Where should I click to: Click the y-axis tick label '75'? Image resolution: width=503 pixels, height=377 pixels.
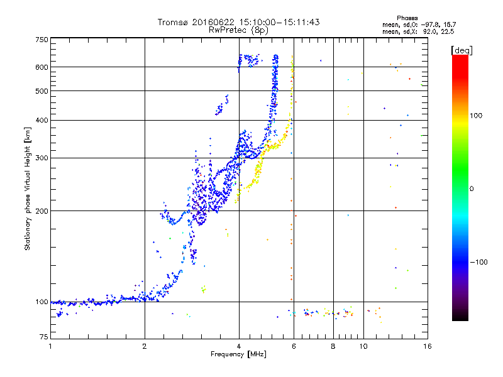44,337
